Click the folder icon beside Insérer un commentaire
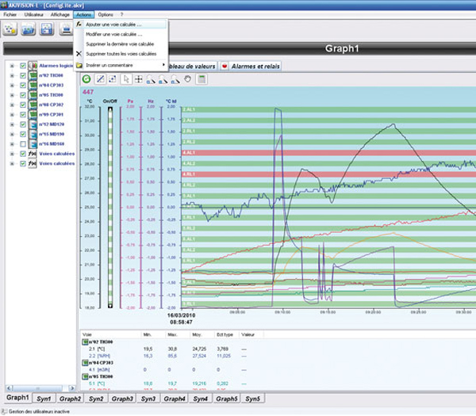Viewport: 476px width, 416px height. pos(79,65)
